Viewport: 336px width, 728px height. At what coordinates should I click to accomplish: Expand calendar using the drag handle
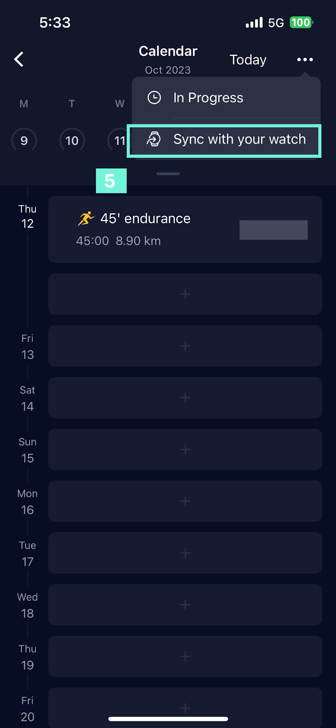click(x=168, y=174)
